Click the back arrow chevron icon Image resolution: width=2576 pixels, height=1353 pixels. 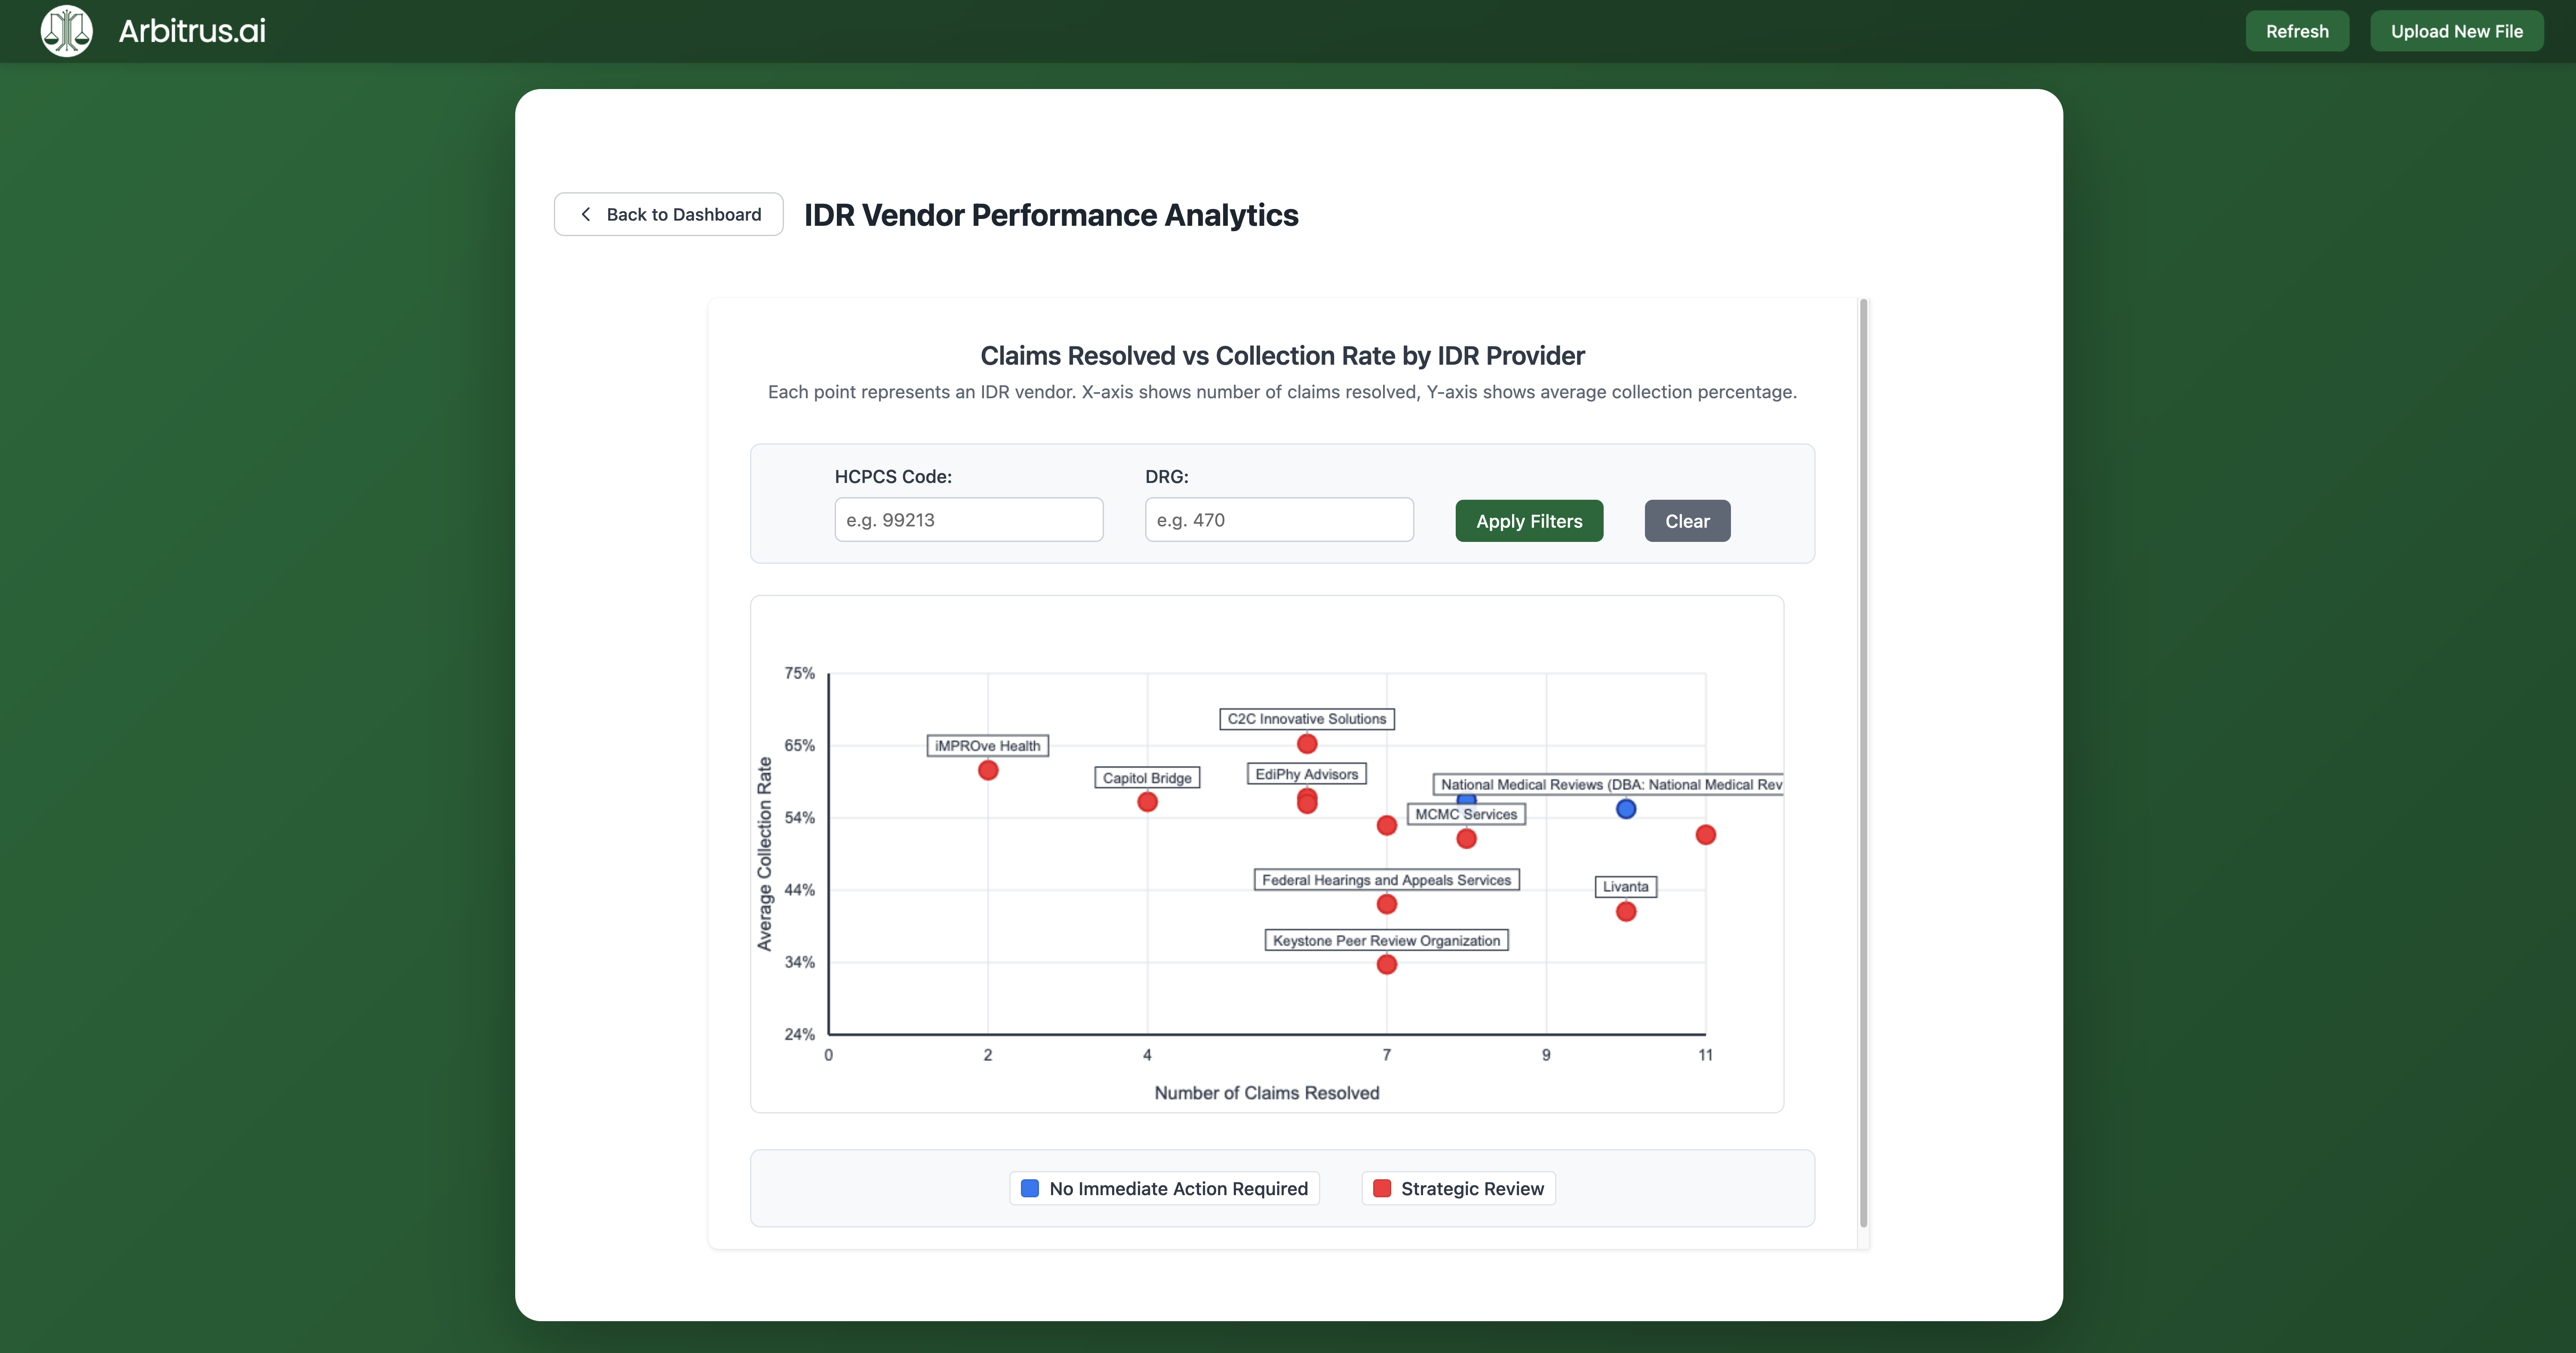point(586,214)
